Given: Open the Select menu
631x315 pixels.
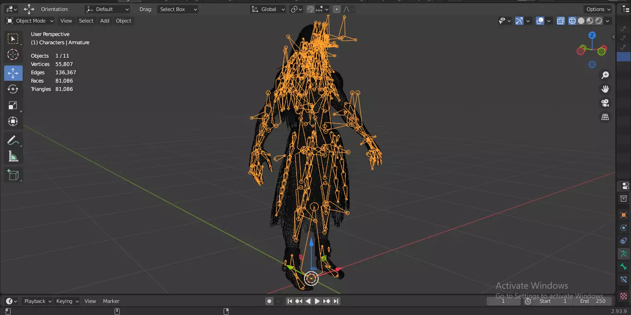Looking at the screenshot, I should tap(86, 21).
